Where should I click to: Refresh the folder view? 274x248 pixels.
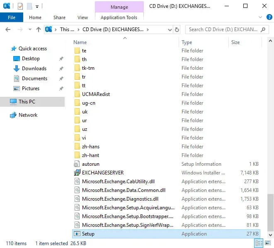tap(177, 29)
